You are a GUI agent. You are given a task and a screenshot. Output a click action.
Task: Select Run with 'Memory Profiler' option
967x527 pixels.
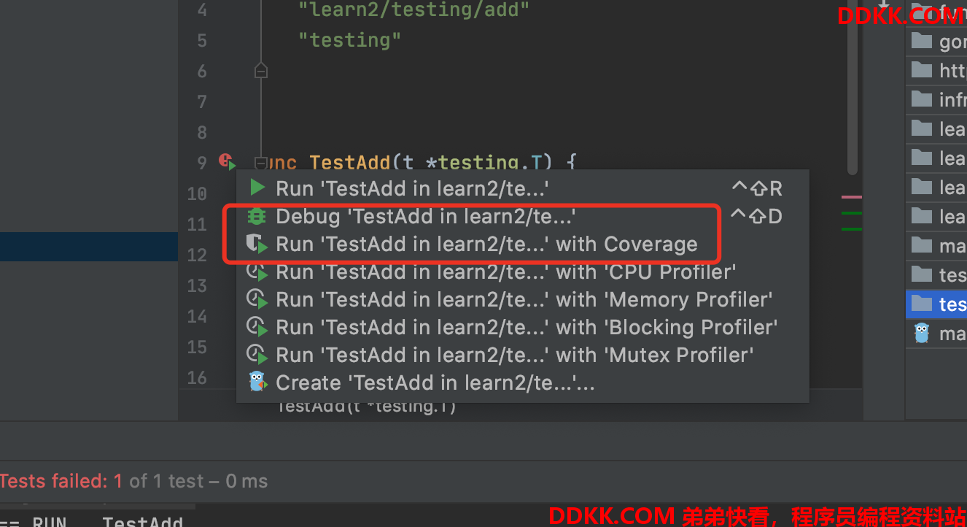(522, 300)
